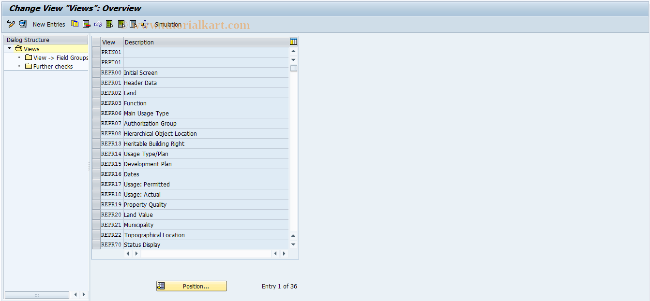This screenshot has width=650, height=301.
Task: Click bottom scroll down arrow of table
Action: click(x=293, y=244)
